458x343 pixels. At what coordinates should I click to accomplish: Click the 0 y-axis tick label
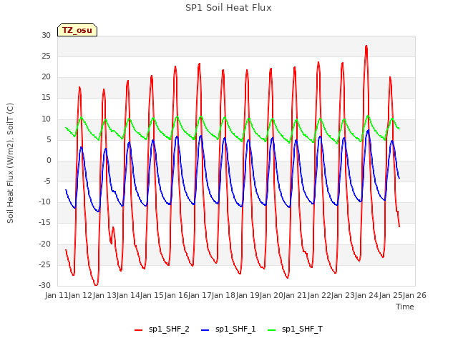tap(49, 160)
